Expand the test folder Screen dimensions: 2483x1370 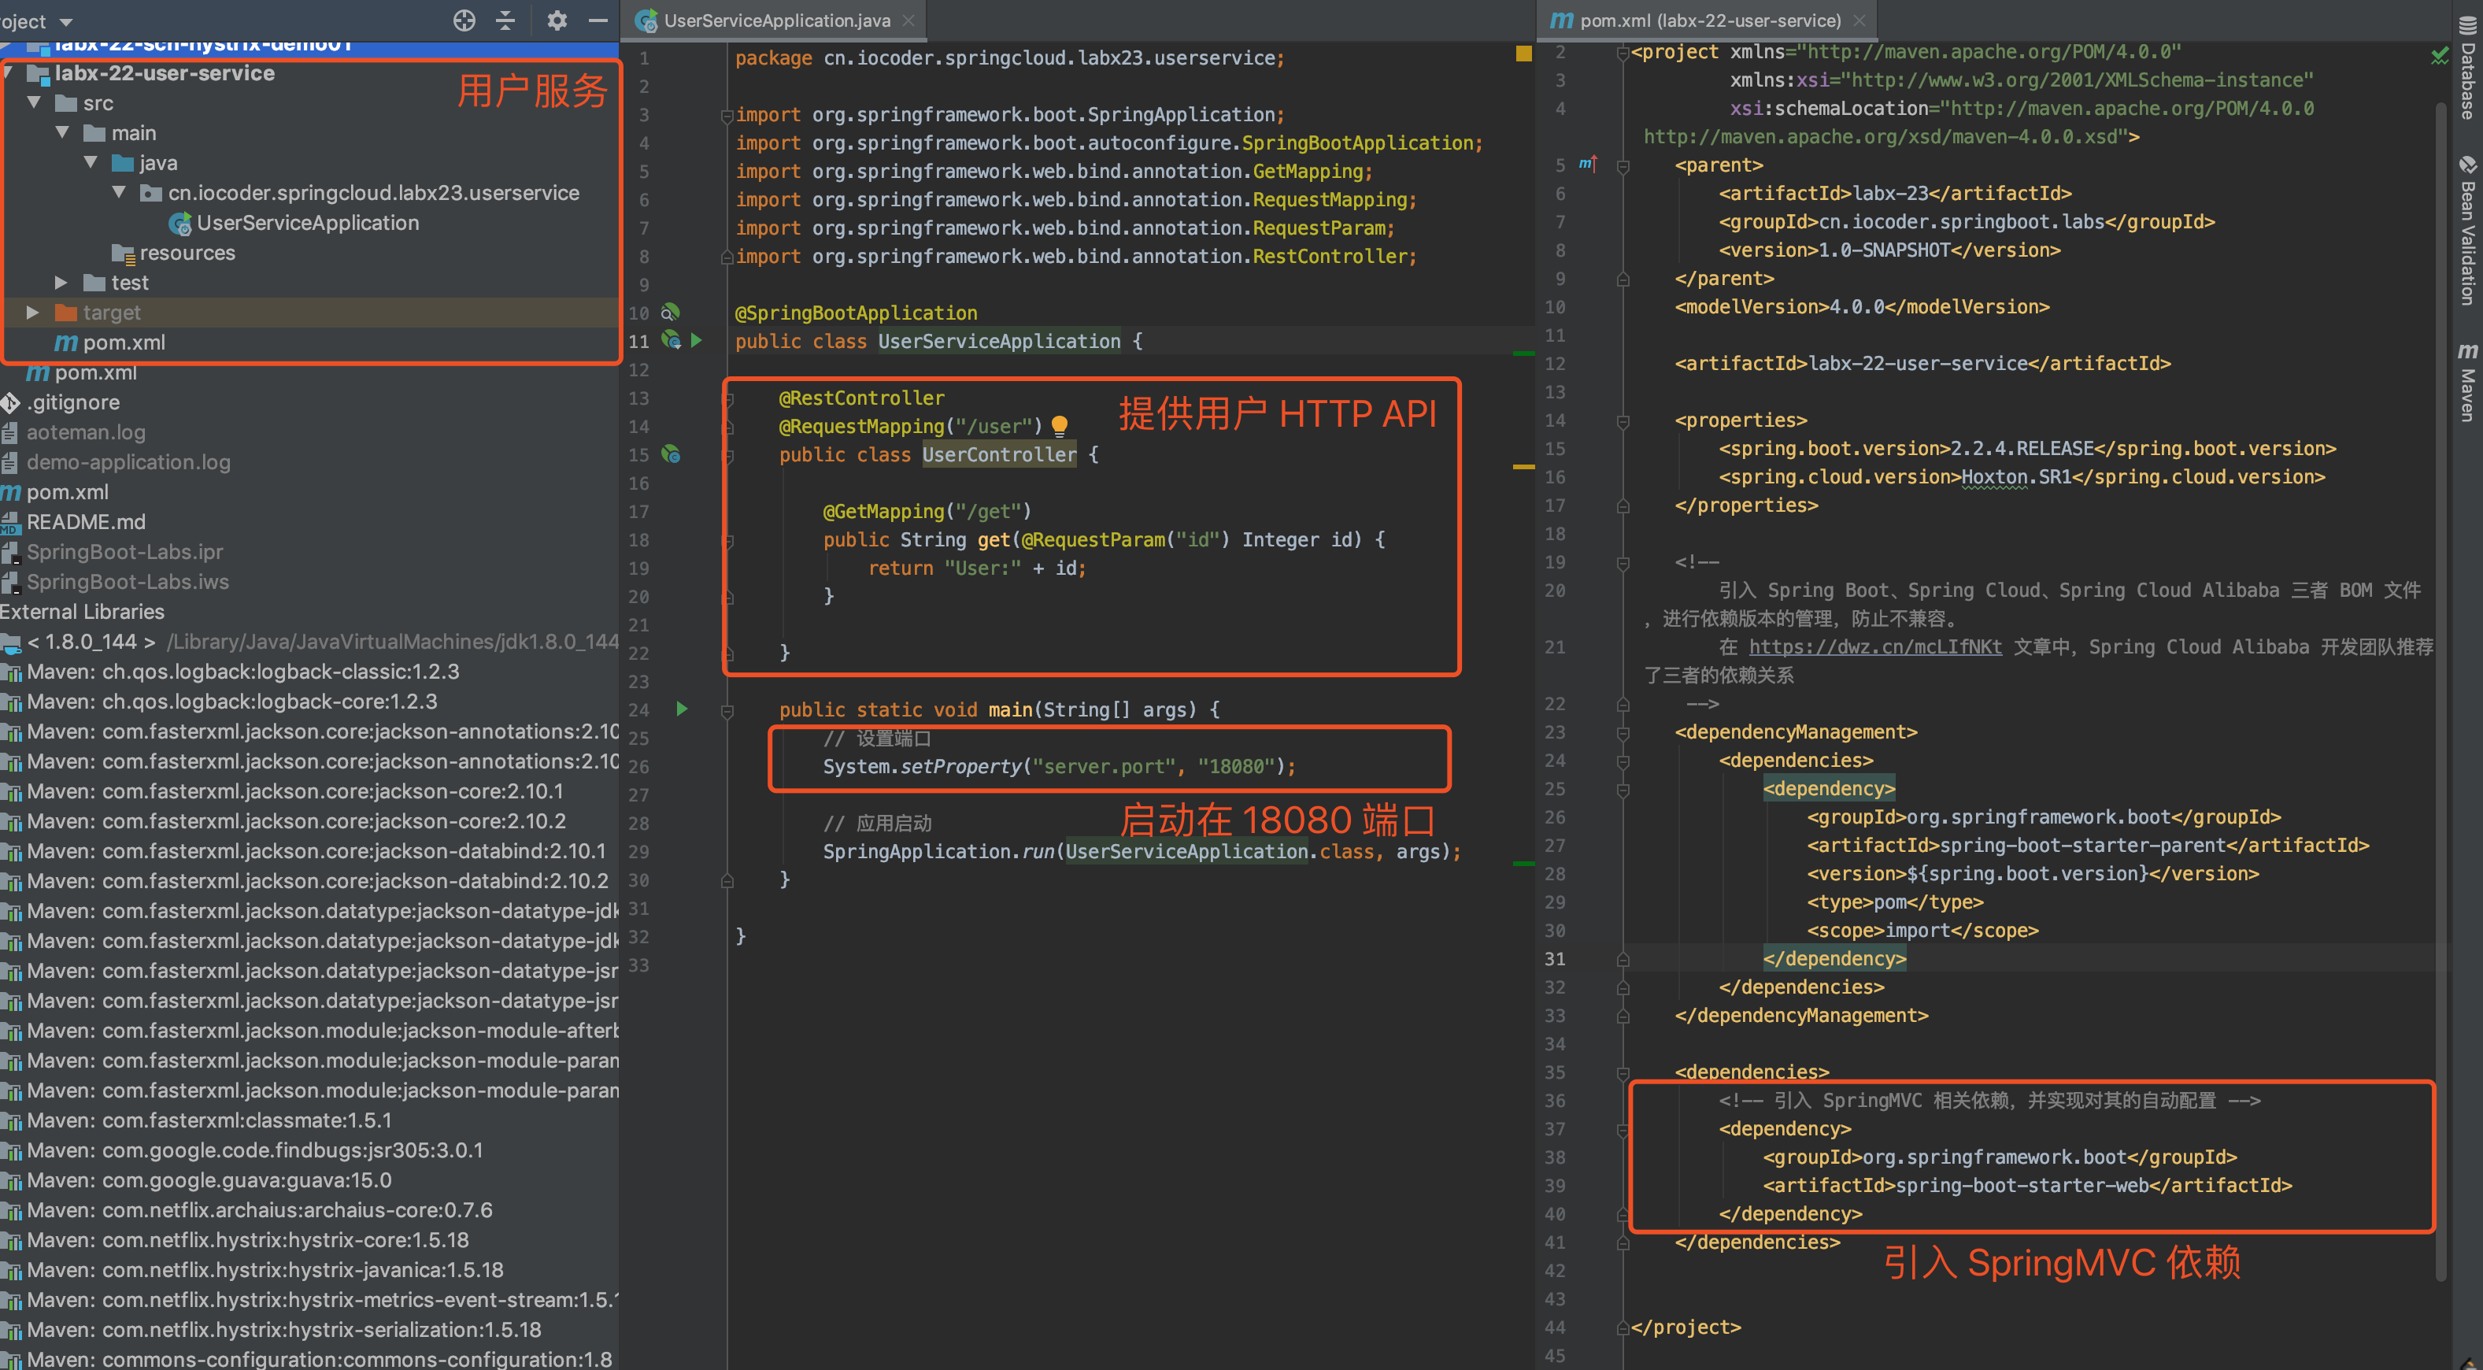pos(61,283)
